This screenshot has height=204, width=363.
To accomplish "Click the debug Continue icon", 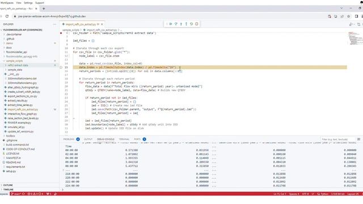I will click(171, 24).
